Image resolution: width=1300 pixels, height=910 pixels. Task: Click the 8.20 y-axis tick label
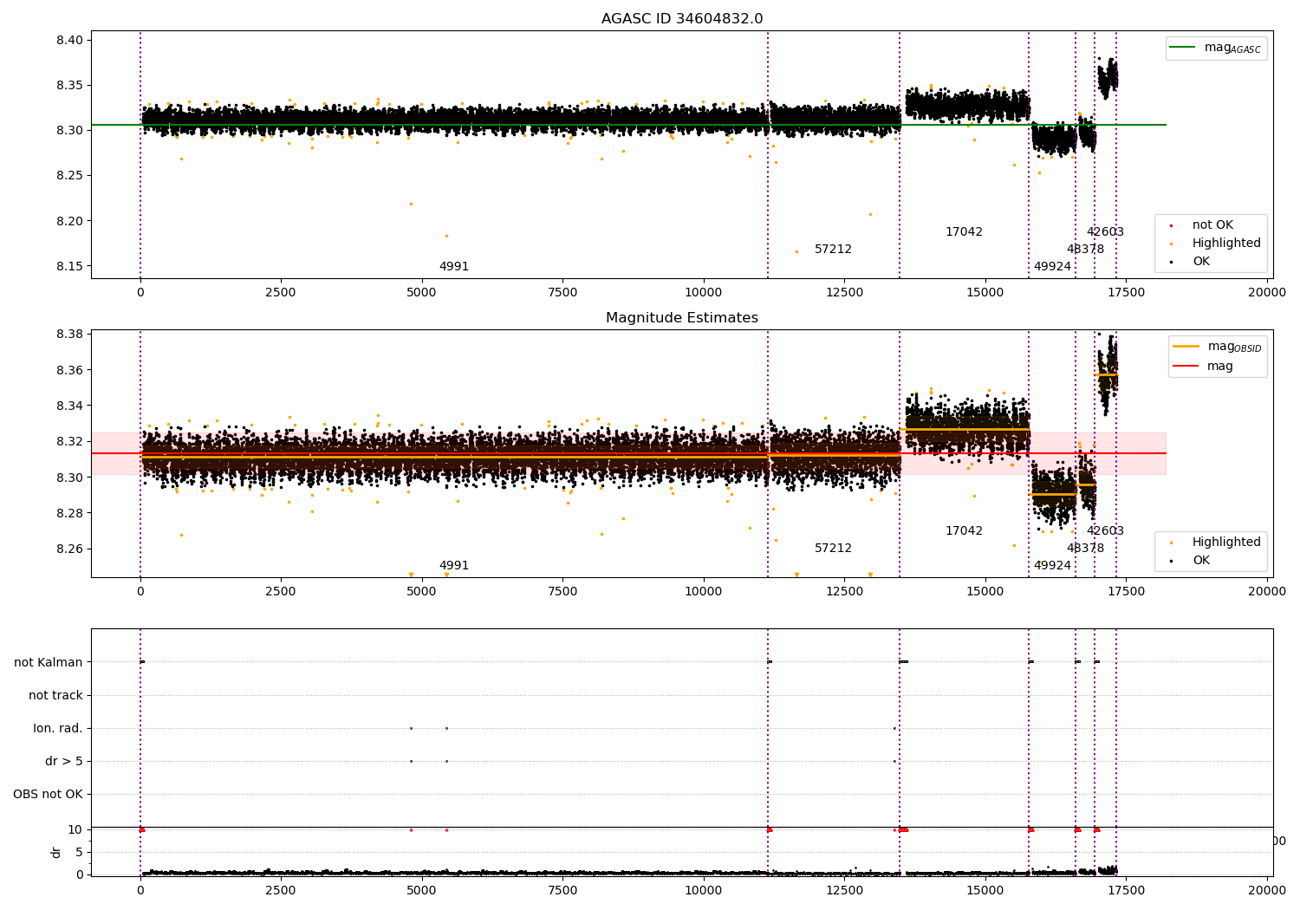(x=69, y=221)
